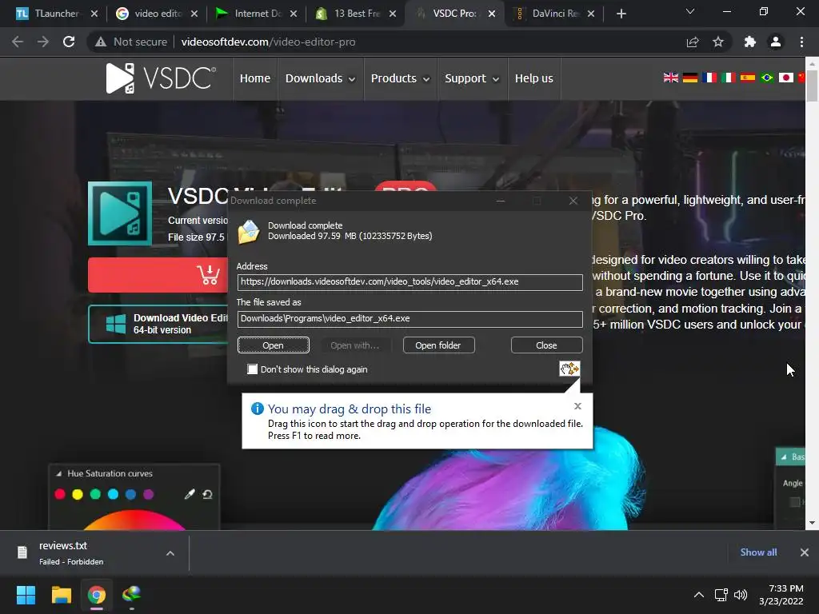
Task: Go back to previous page
Action: [x=18, y=42]
